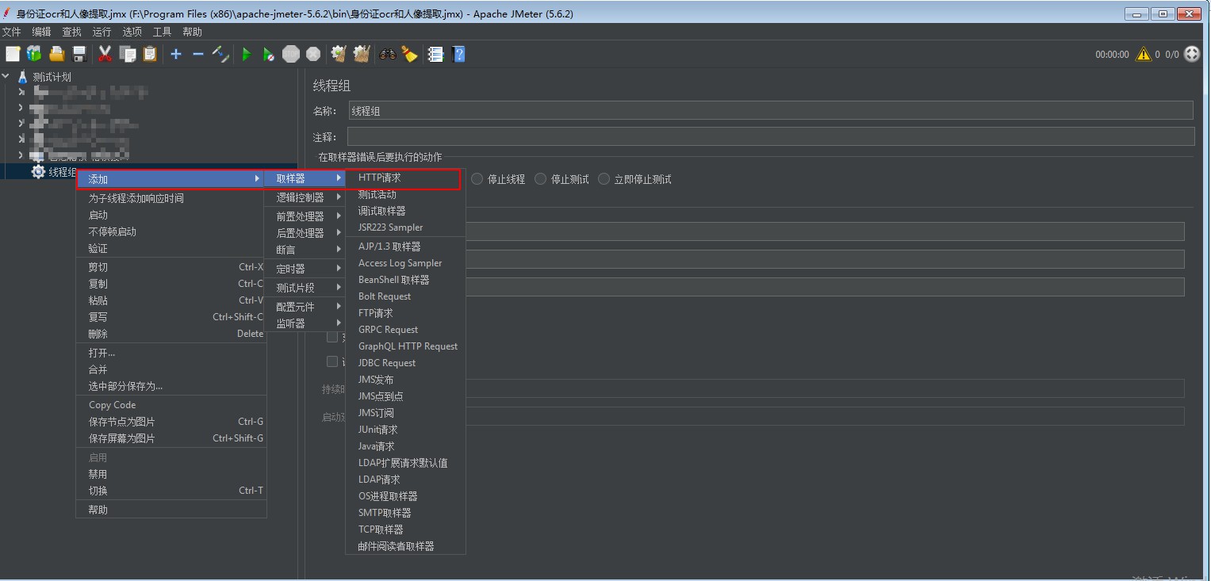1211x581 pixels.
Task: Open the 选项 menu
Action: point(132,32)
